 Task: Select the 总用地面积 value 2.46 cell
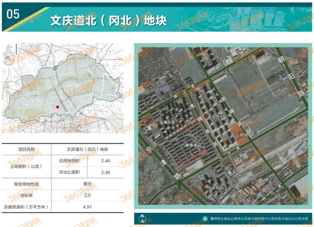[x=106, y=161]
